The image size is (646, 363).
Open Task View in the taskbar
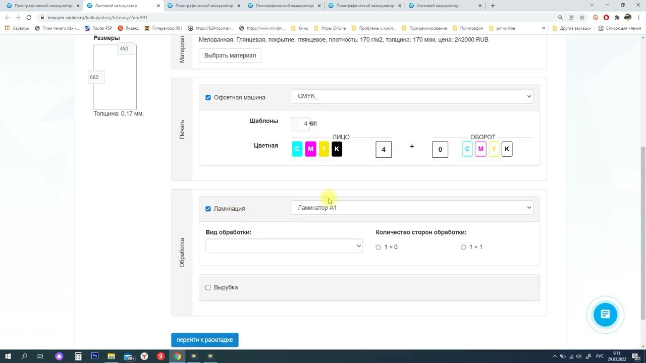(x=40, y=356)
